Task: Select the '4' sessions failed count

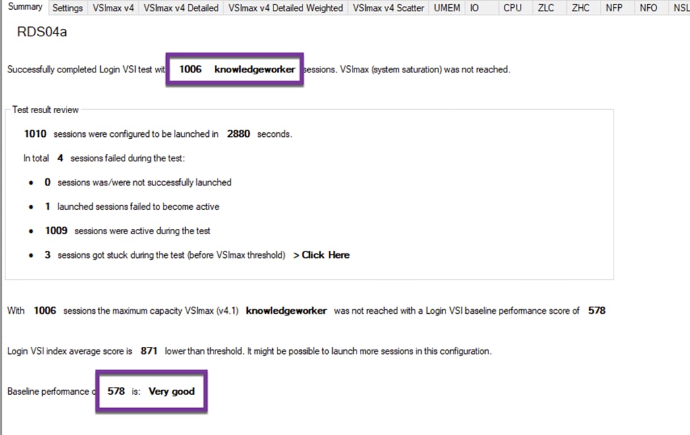Action: [60, 158]
